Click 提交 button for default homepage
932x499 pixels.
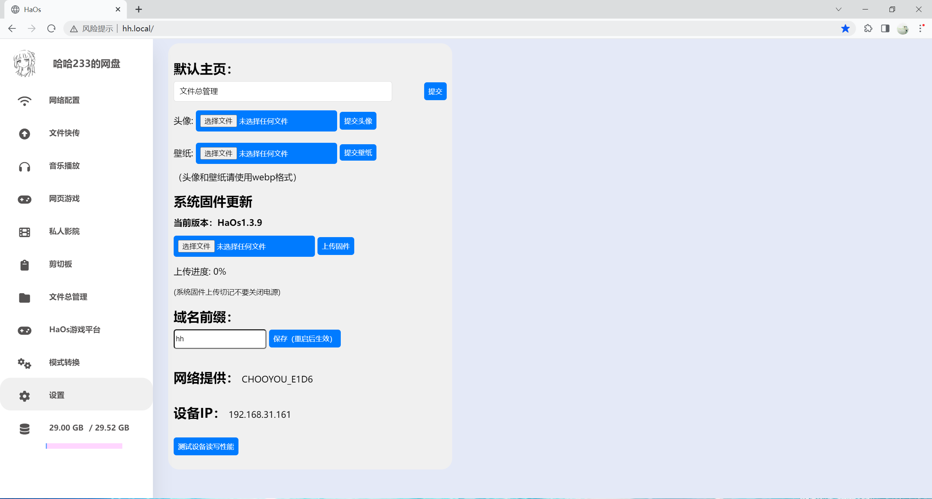coord(435,91)
